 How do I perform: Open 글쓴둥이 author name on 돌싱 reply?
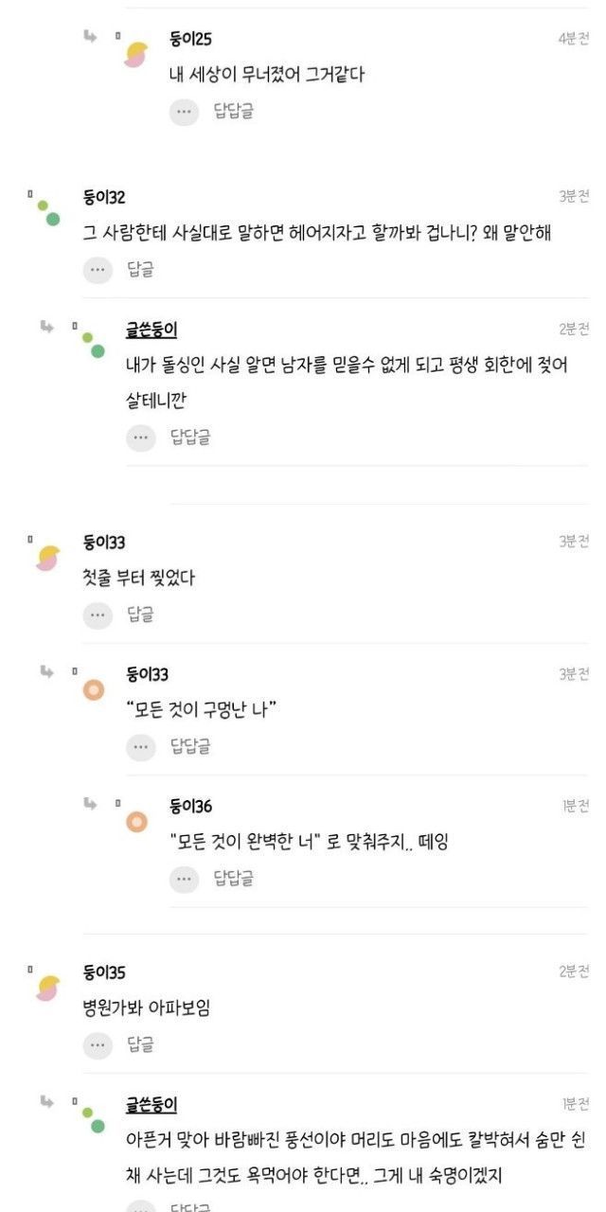(151, 330)
